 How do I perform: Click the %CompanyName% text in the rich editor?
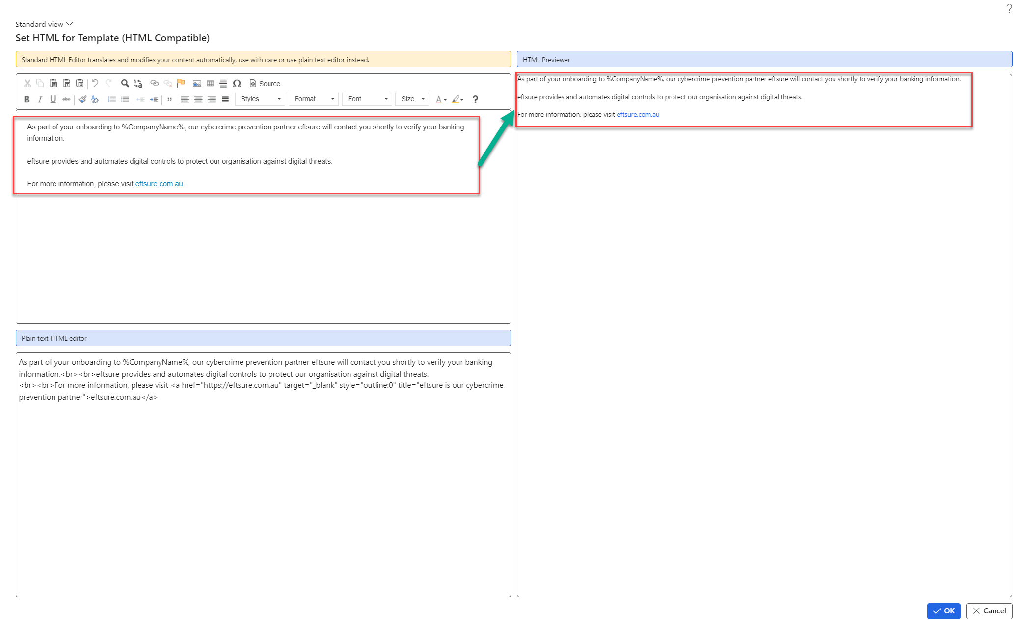[153, 127]
